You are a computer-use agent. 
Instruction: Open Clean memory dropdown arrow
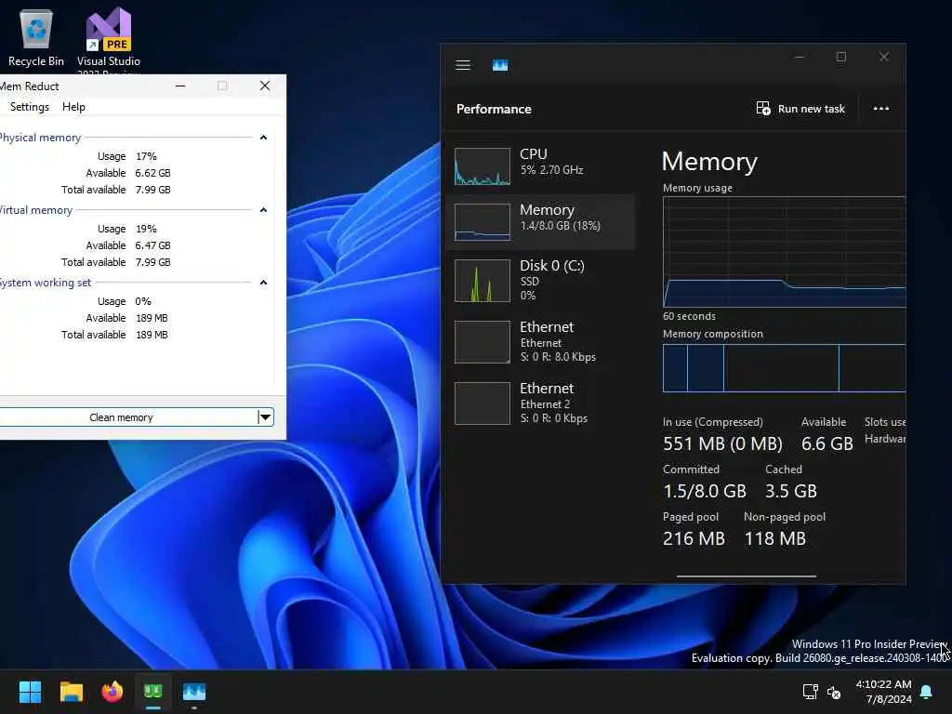265,417
